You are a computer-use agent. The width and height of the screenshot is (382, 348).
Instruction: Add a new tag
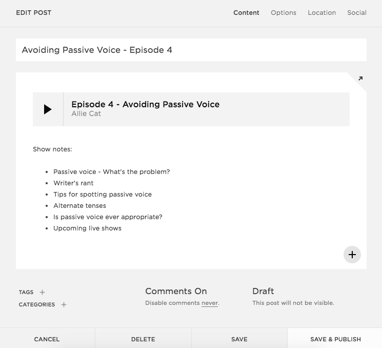click(x=43, y=292)
